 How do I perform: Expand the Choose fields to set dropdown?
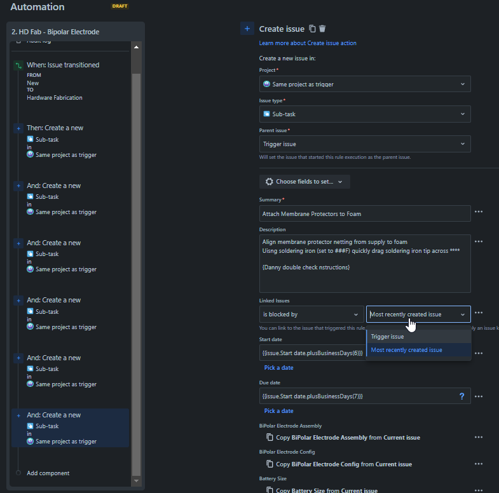tap(304, 182)
